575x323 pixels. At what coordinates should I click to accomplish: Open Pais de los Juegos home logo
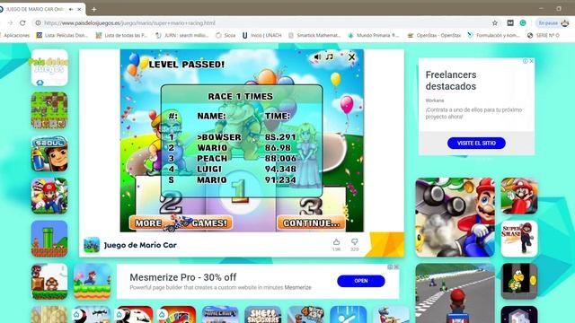[49, 68]
